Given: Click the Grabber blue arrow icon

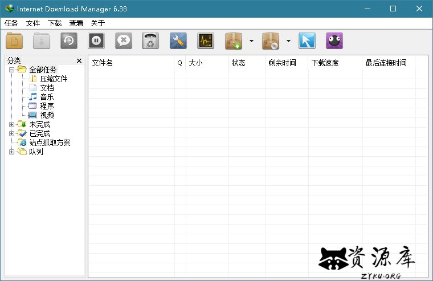Looking at the screenshot, I should [307, 41].
